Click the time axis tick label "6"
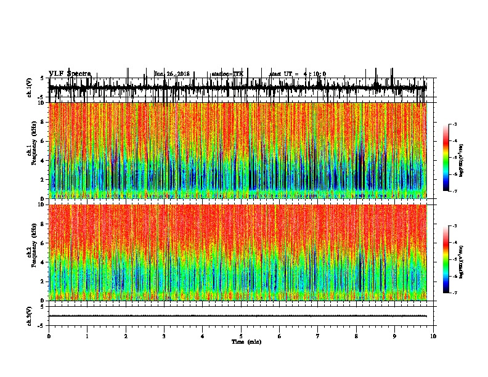The image size is (488, 377). tap(280, 336)
